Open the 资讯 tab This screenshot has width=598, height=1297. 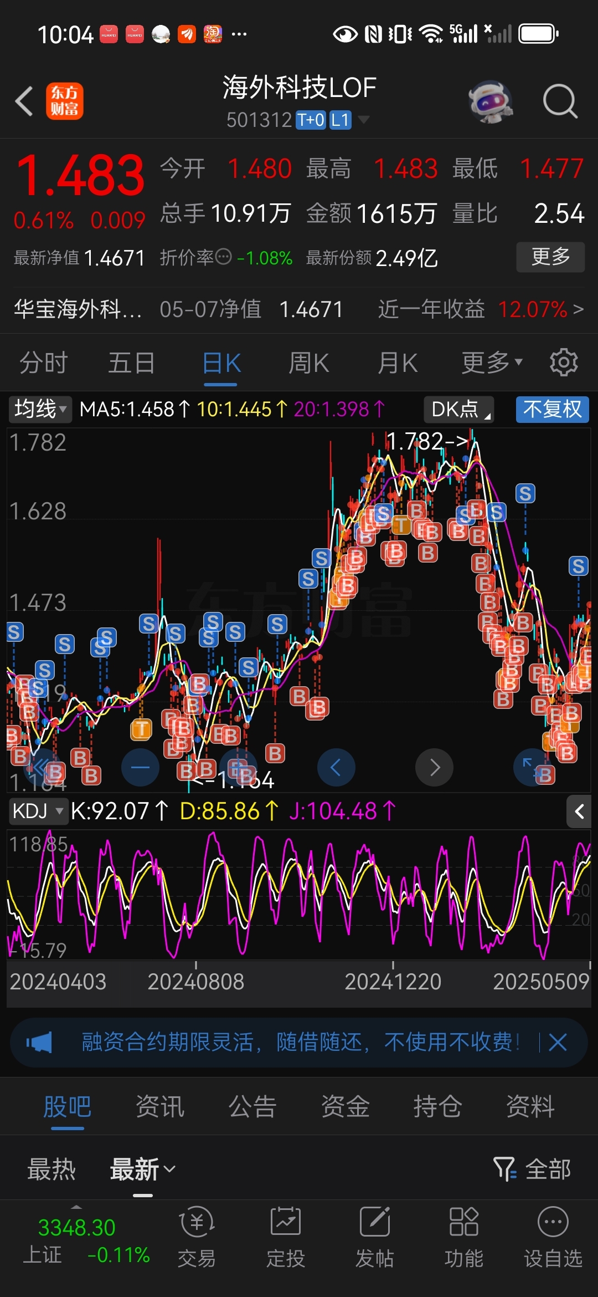click(160, 1106)
